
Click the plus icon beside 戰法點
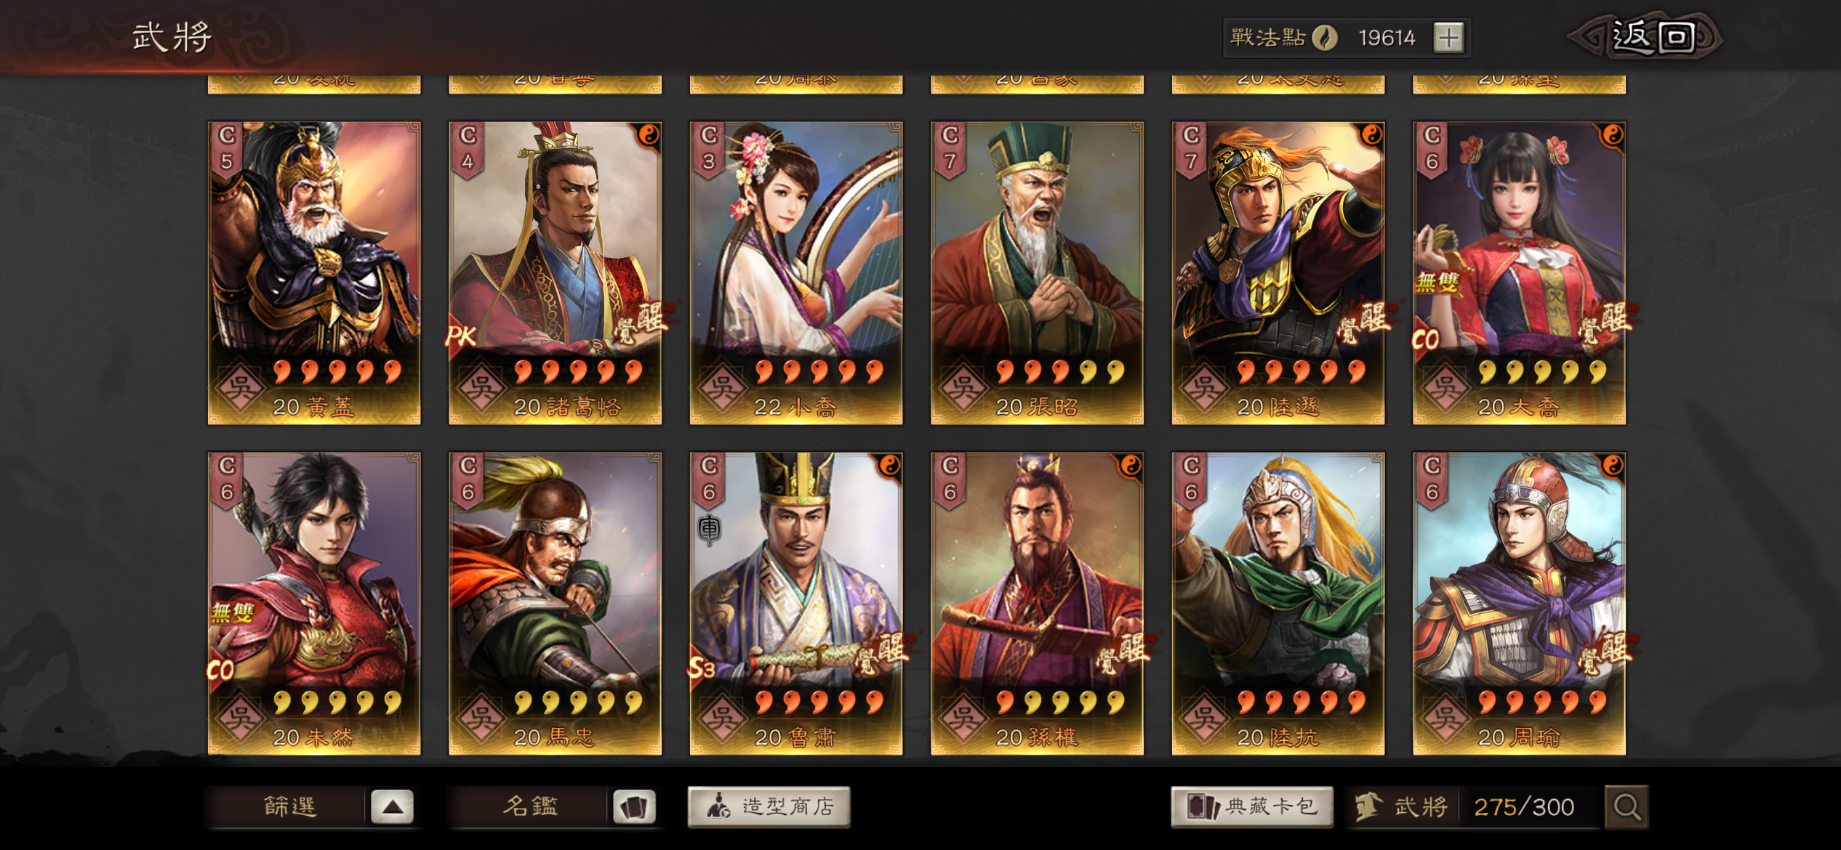(x=1448, y=37)
